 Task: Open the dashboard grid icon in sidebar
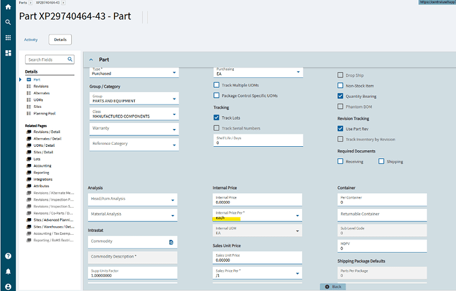[x=8, y=53]
